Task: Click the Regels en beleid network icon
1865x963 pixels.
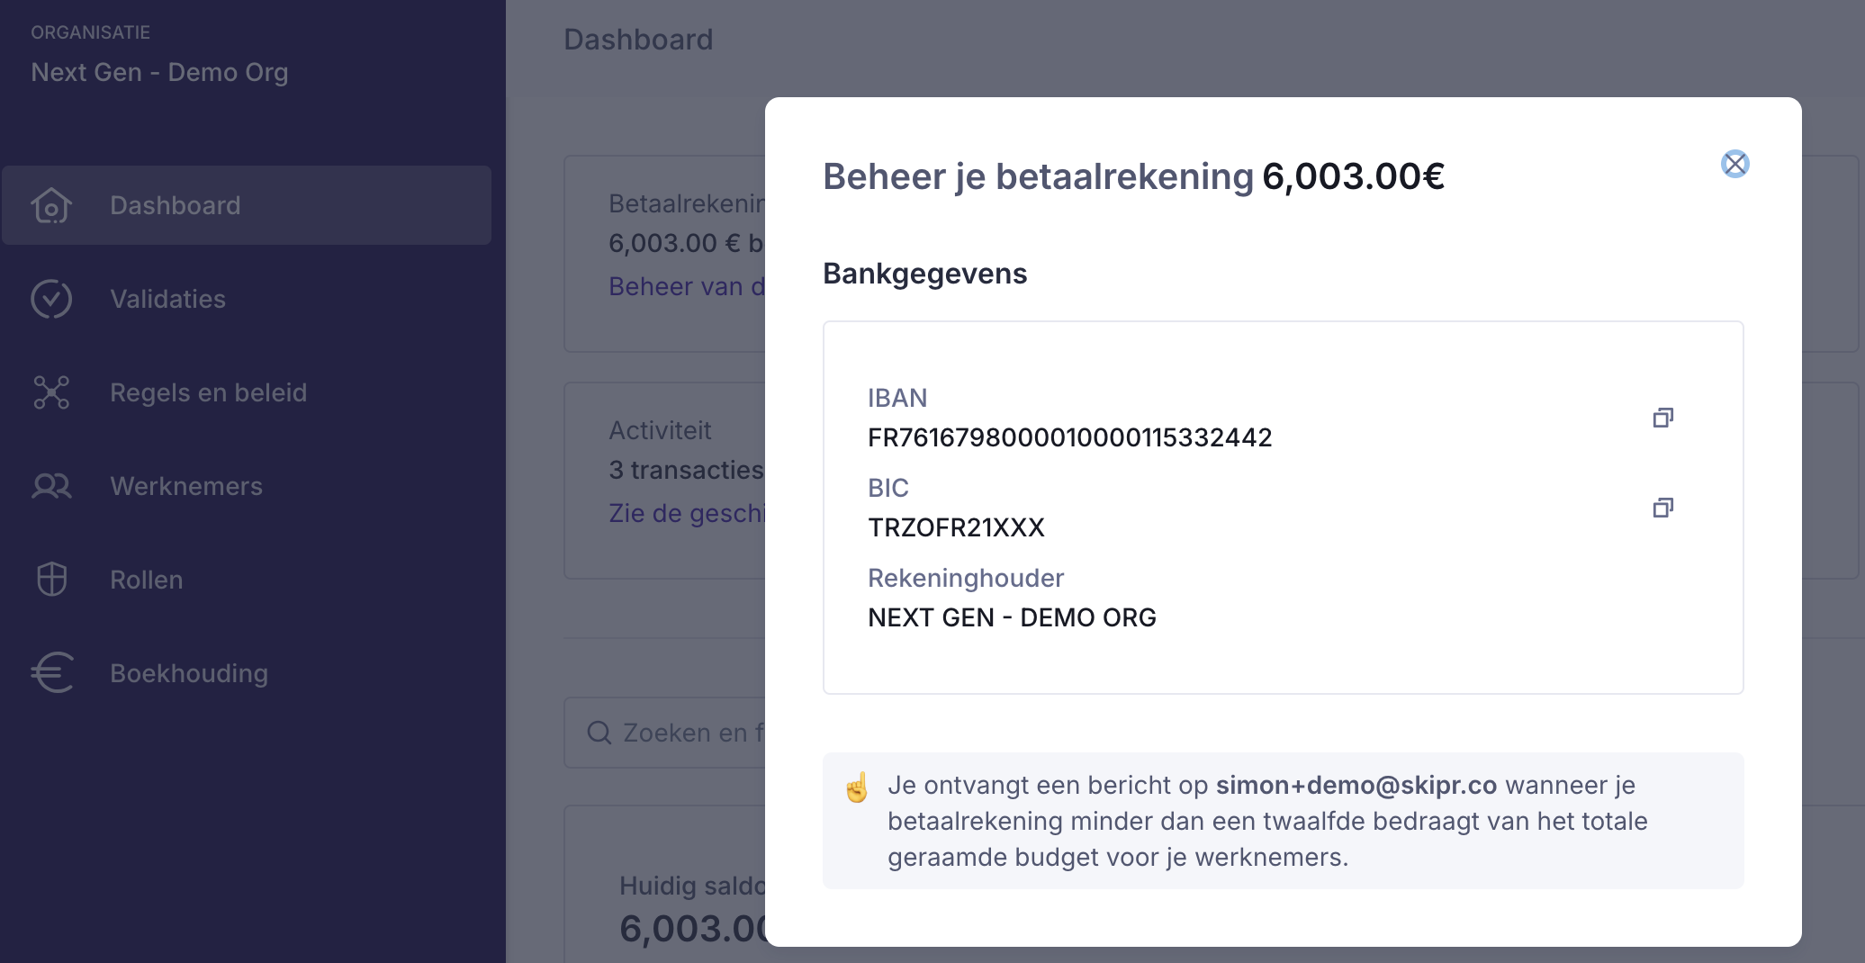Action: click(x=51, y=392)
